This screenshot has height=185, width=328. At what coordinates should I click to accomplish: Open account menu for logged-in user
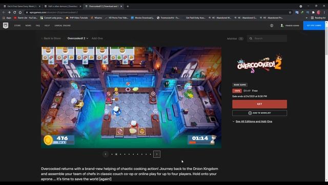[x=290, y=26]
